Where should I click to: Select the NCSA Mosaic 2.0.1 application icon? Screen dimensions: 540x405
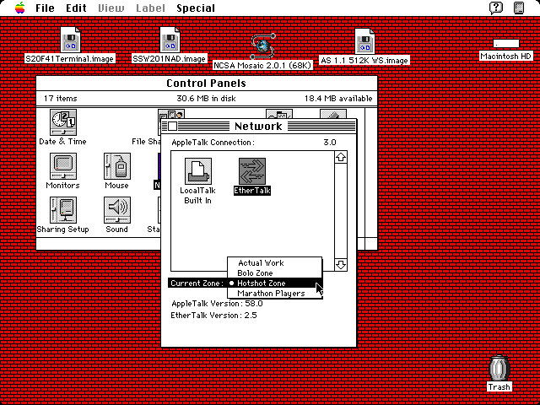click(x=262, y=46)
